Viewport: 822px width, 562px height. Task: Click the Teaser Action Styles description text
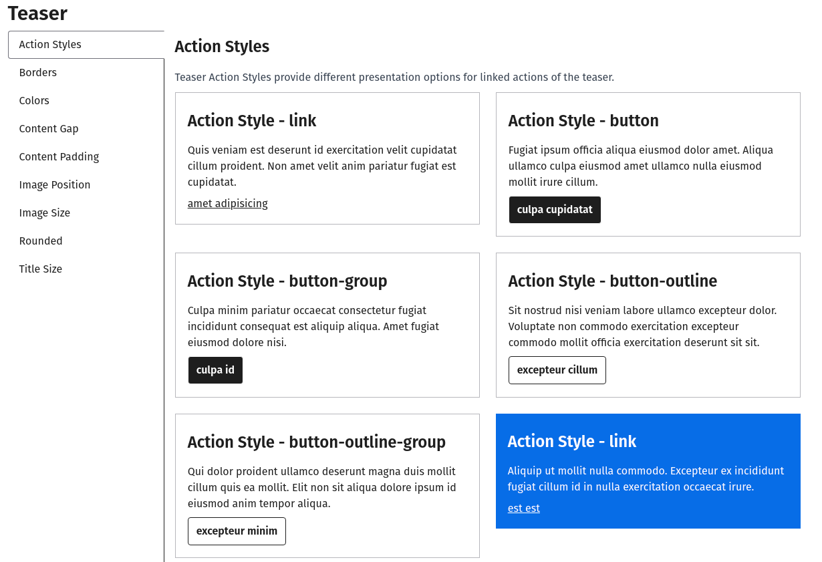394,78
